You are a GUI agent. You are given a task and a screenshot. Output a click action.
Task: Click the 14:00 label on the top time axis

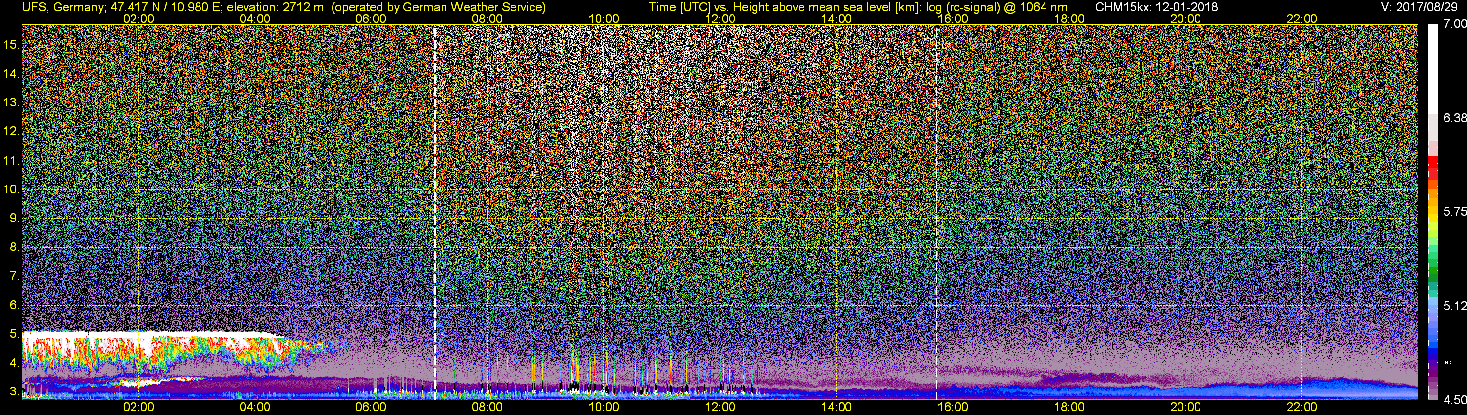(x=837, y=19)
